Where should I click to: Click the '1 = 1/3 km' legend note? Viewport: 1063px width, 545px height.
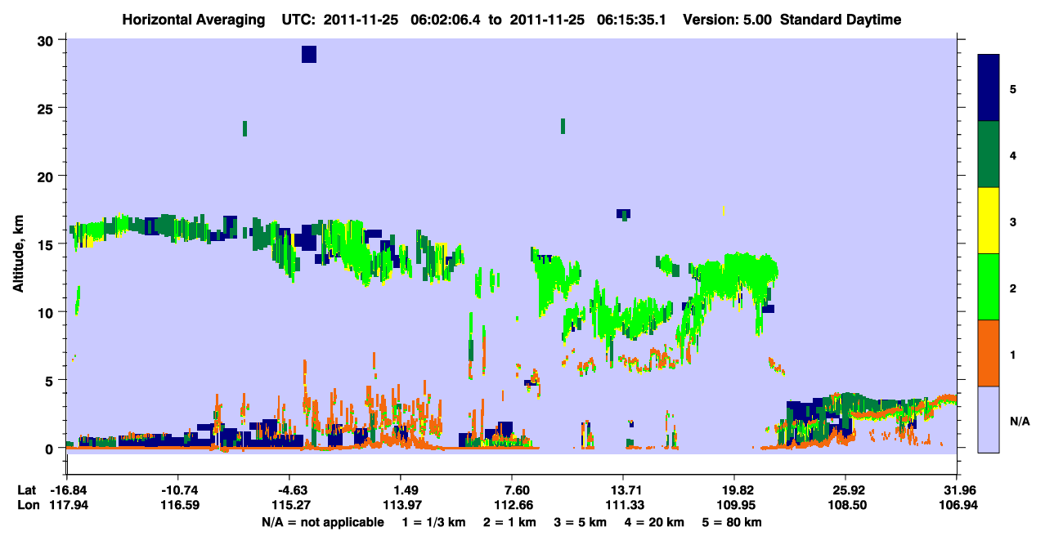tap(433, 522)
